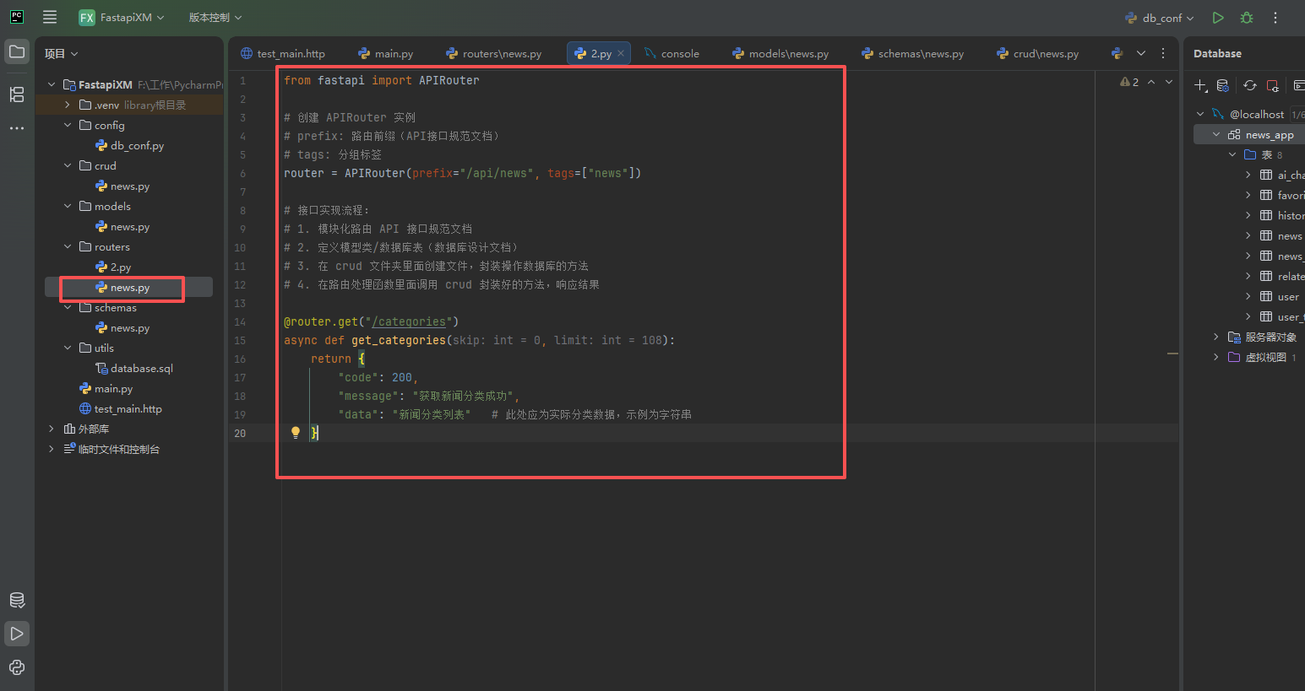1305x691 pixels.
Task: Open editor tab options kebab menu
Action: click(x=1163, y=53)
